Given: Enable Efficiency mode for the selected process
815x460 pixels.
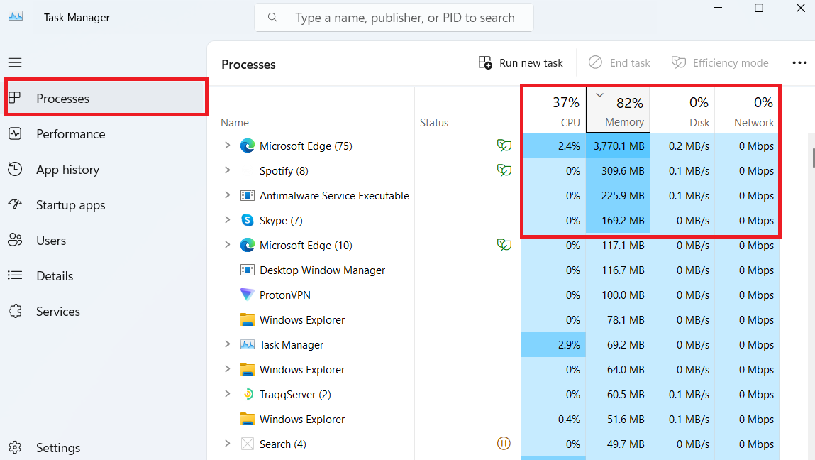Looking at the screenshot, I should click(x=720, y=62).
